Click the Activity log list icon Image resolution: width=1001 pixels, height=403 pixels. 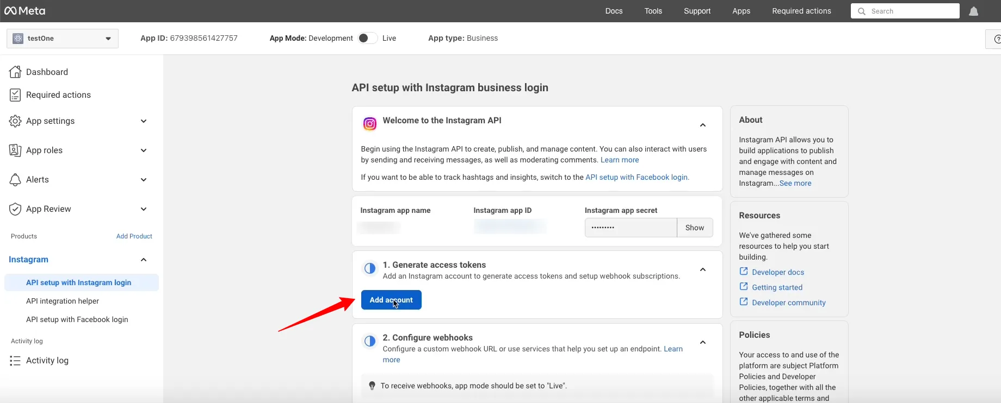[15, 361]
